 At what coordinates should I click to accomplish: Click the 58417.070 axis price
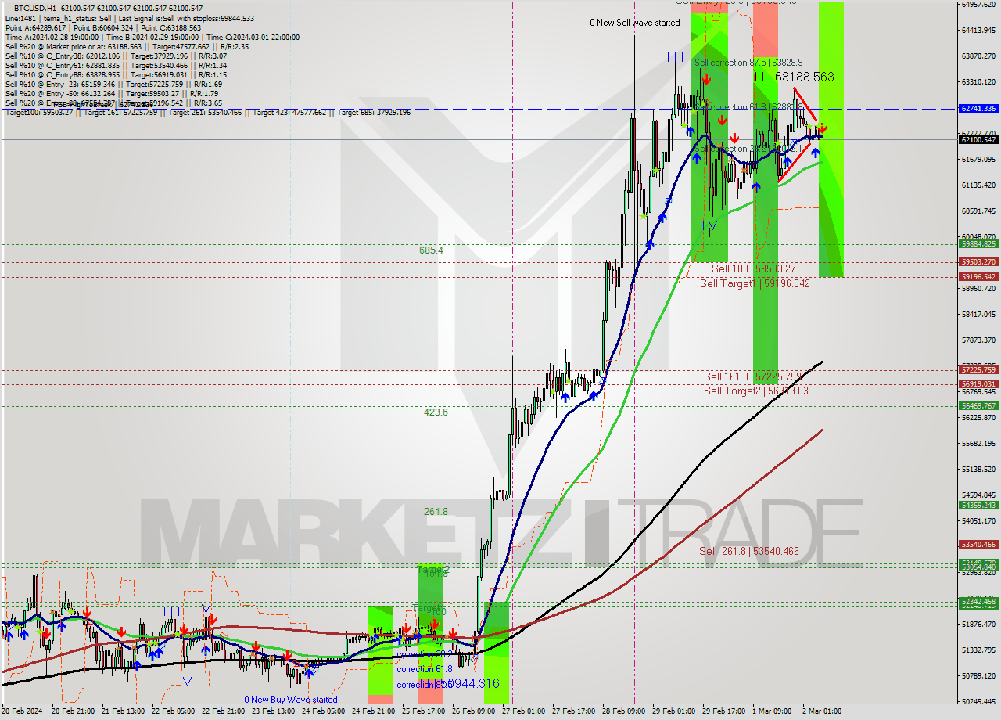(978, 315)
